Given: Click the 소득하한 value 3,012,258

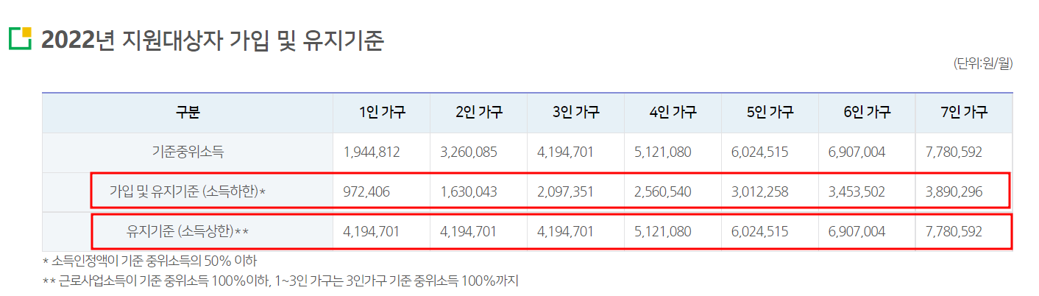Looking at the screenshot, I should tap(760, 191).
